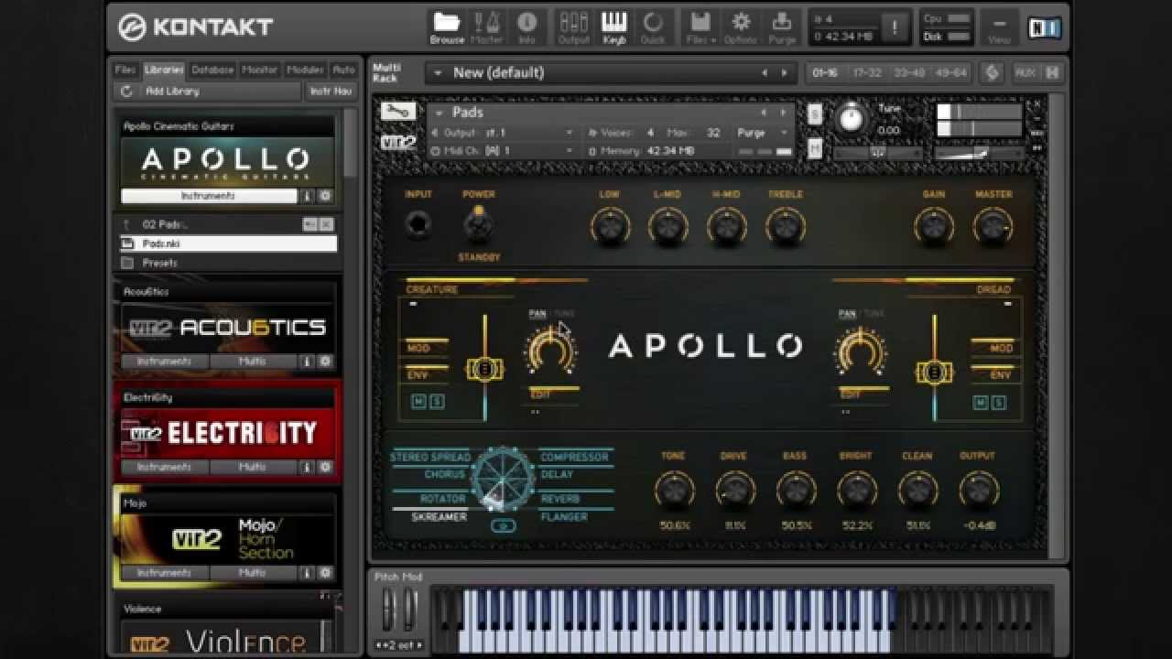
Task: Click the wrench edit icon beside Pads
Action: [x=397, y=112]
